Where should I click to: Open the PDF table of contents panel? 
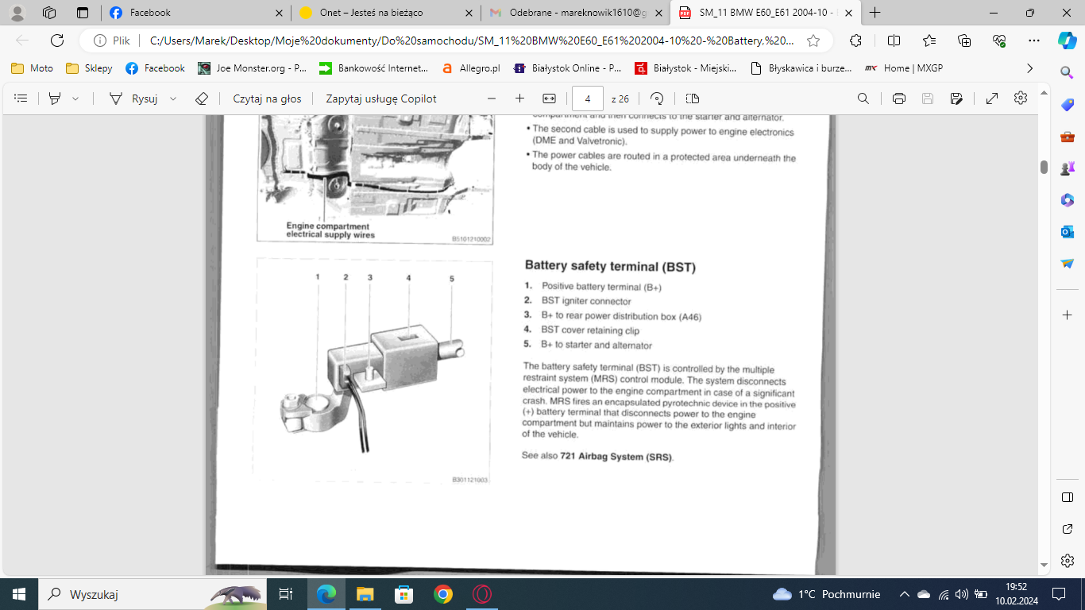(x=21, y=98)
